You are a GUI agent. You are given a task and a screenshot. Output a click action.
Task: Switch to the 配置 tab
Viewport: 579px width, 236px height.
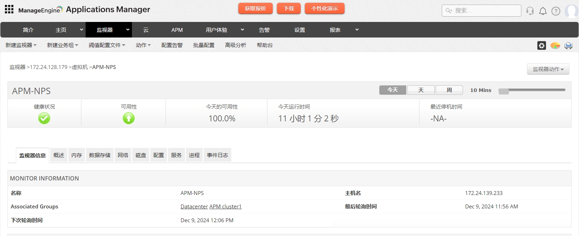[158, 155]
